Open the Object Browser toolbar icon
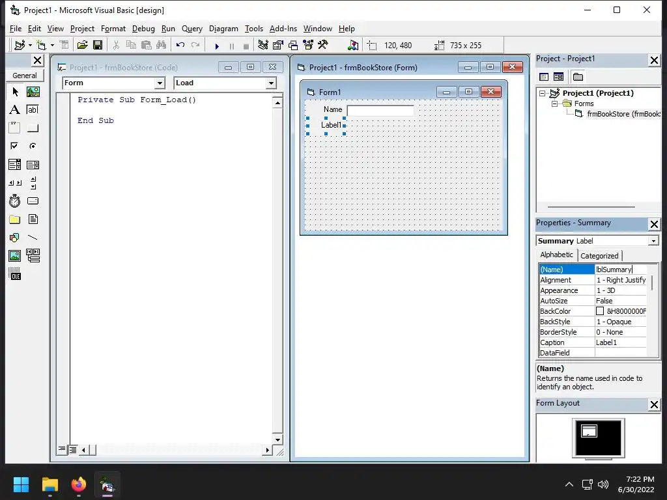This screenshot has height=500, width=667. (x=308, y=45)
